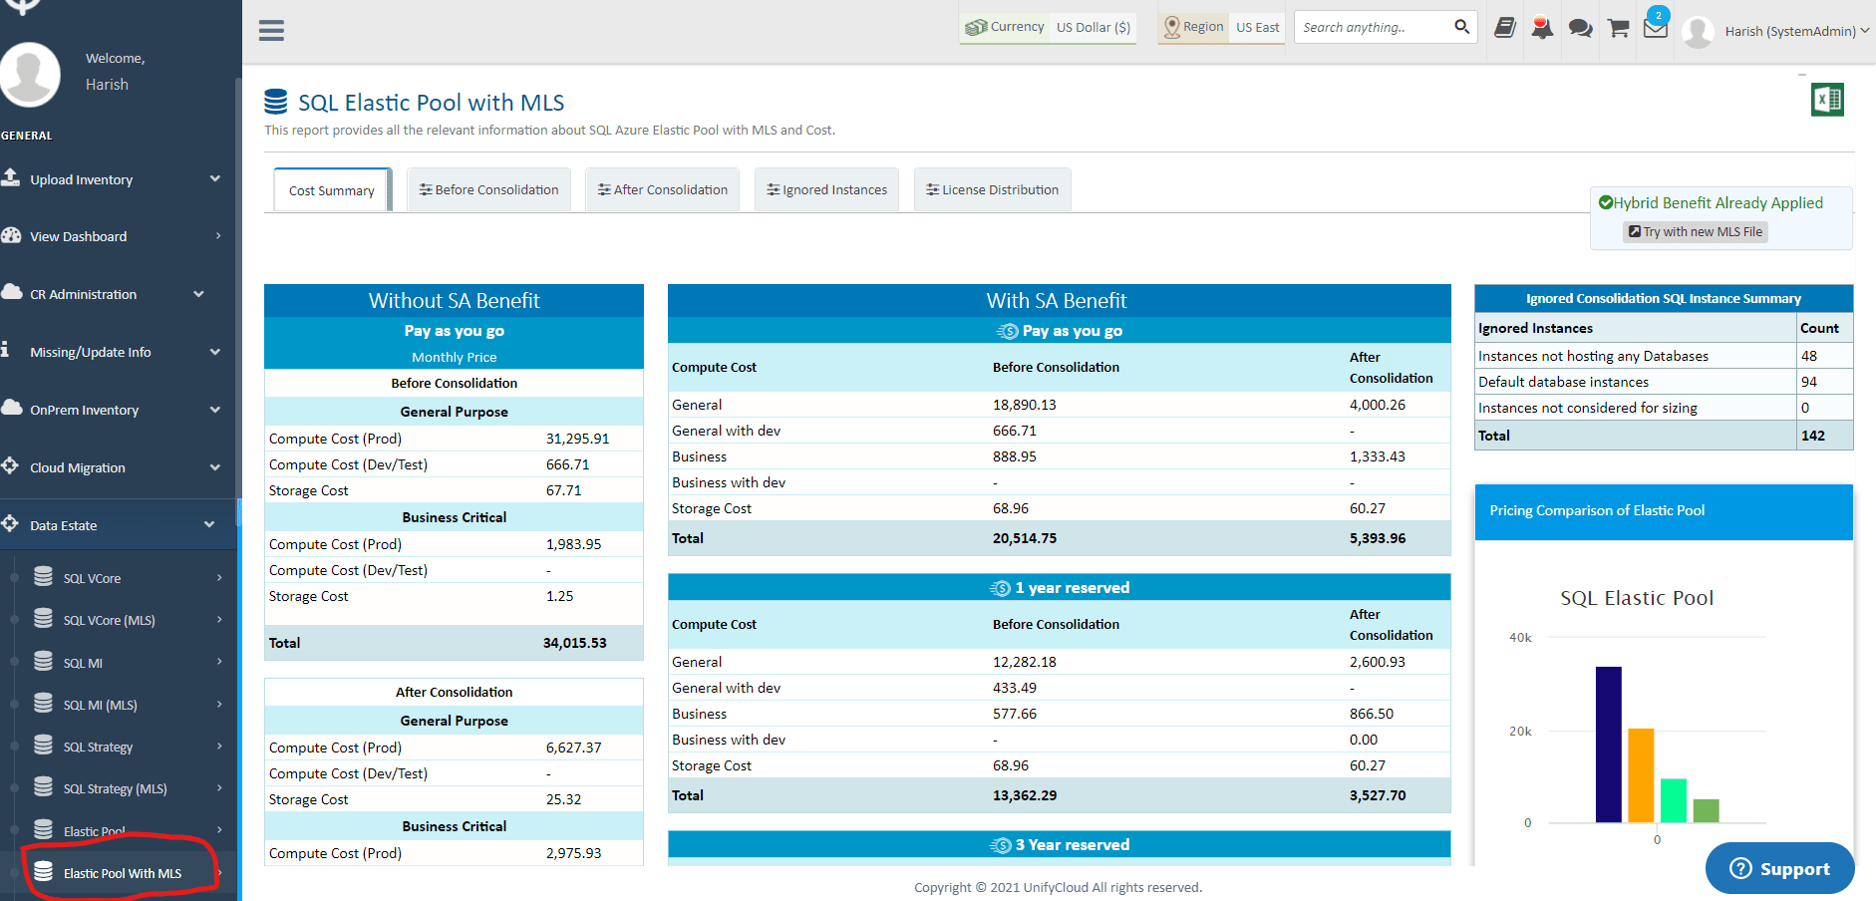This screenshot has height=901, width=1876.
Task: Toggle the hamburger sidebar menu
Action: click(271, 30)
